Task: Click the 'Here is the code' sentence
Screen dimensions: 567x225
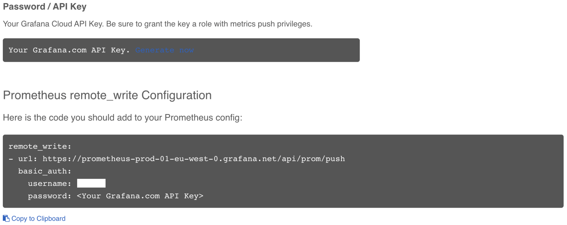Action: (123, 117)
